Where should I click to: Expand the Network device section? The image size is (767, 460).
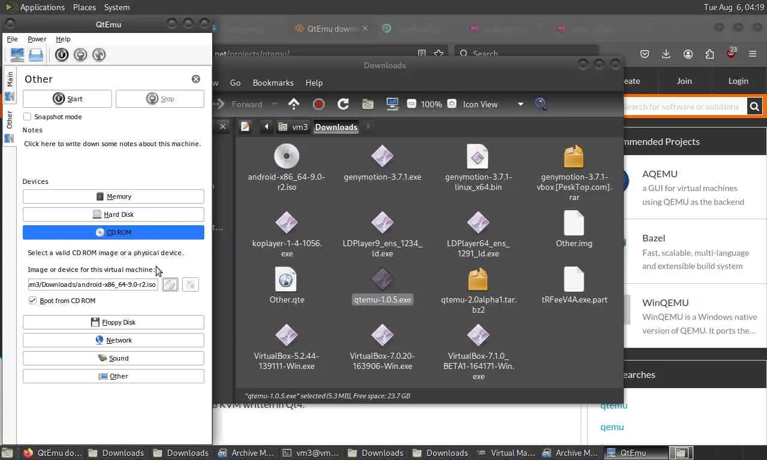tap(113, 340)
